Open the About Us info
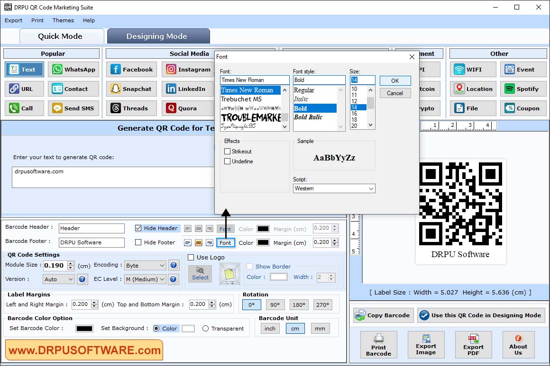 coord(518,345)
